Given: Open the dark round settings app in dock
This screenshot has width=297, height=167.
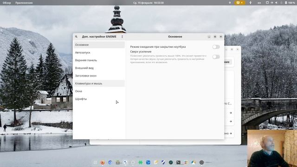Looking at the screenshot, I should coord(201,162).
